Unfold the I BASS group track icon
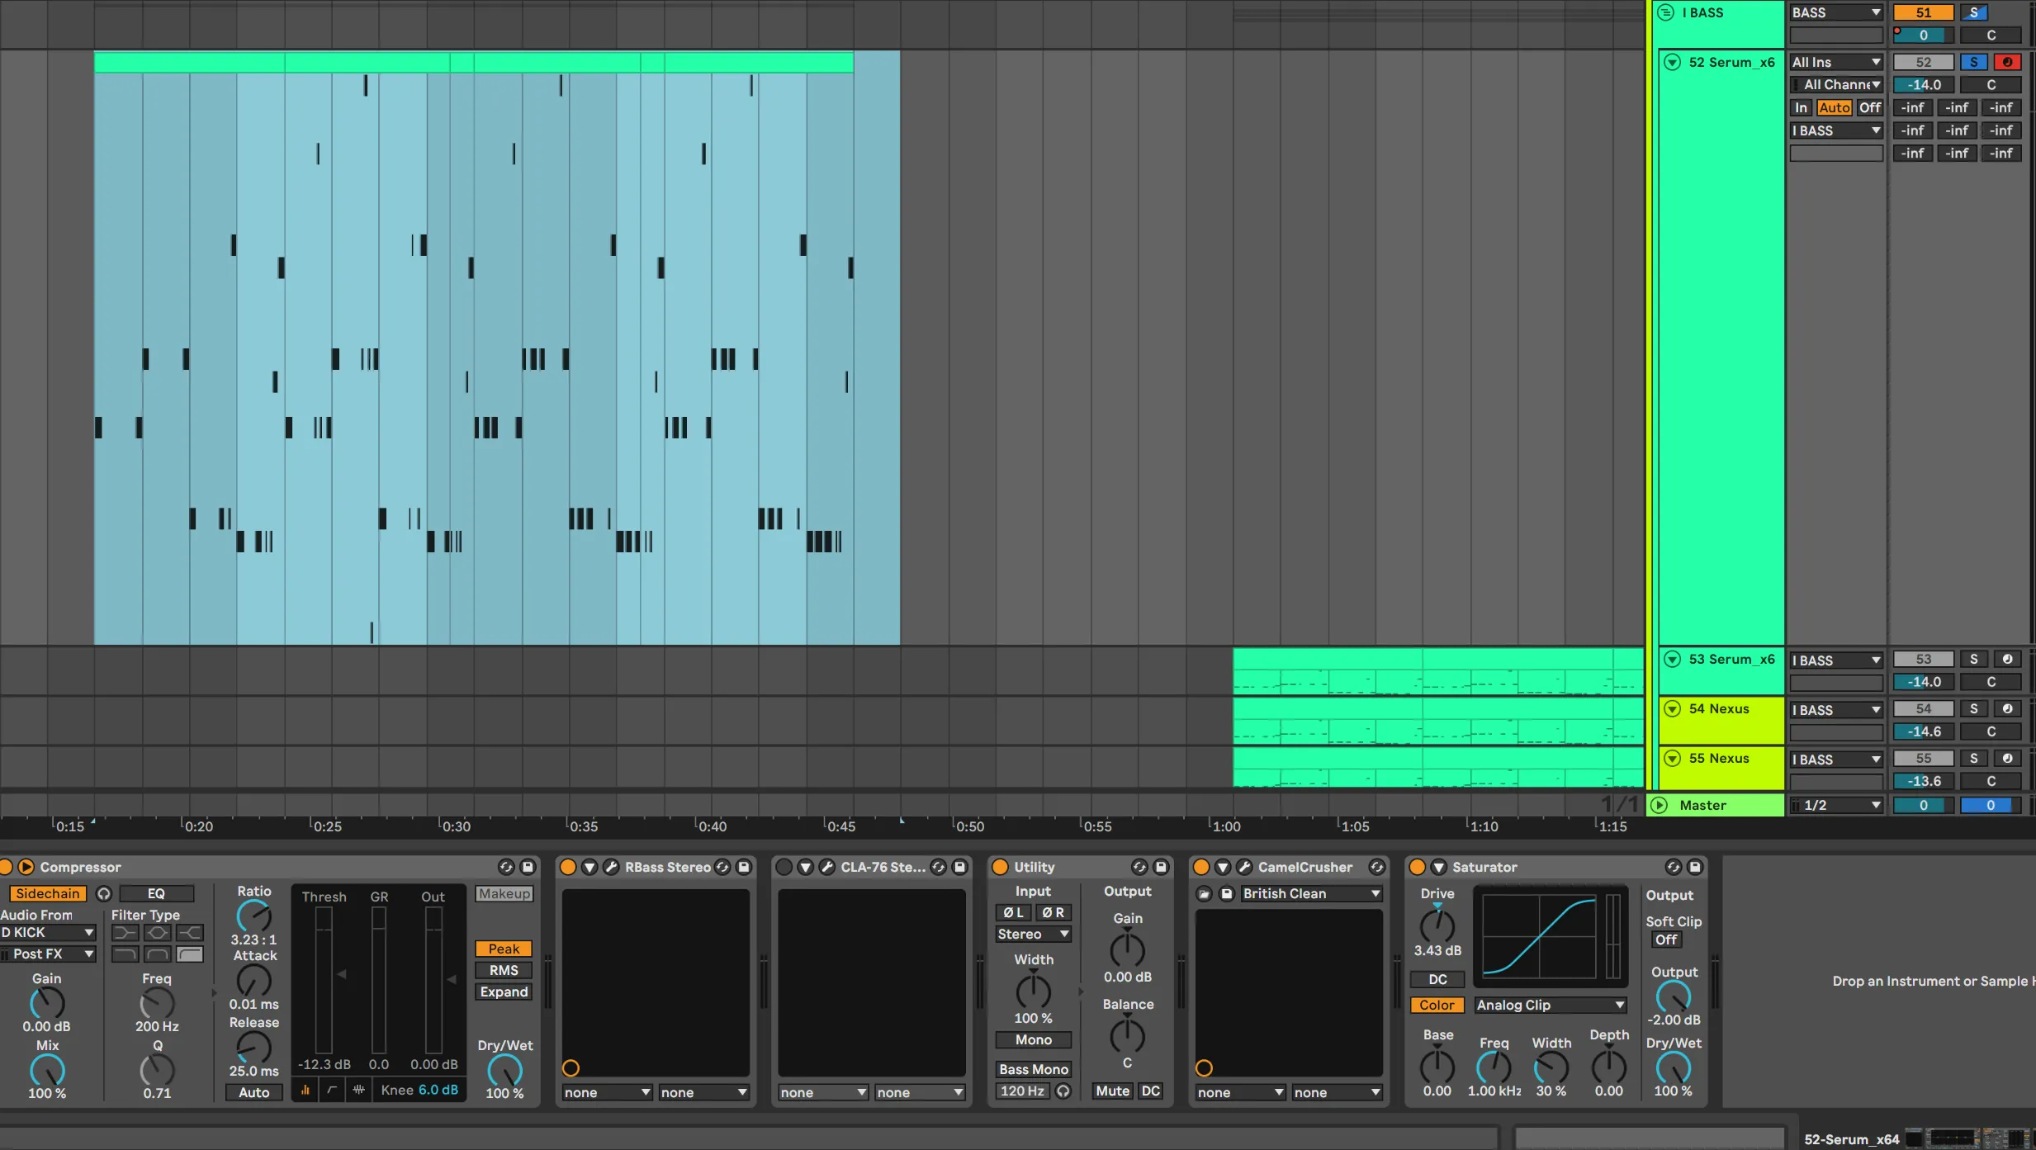This screenshot has width=2036, height=1150. [x=1666, y=12]
